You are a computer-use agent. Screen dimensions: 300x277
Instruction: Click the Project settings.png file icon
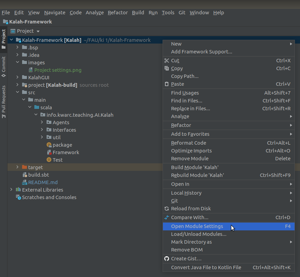[31, 70]
